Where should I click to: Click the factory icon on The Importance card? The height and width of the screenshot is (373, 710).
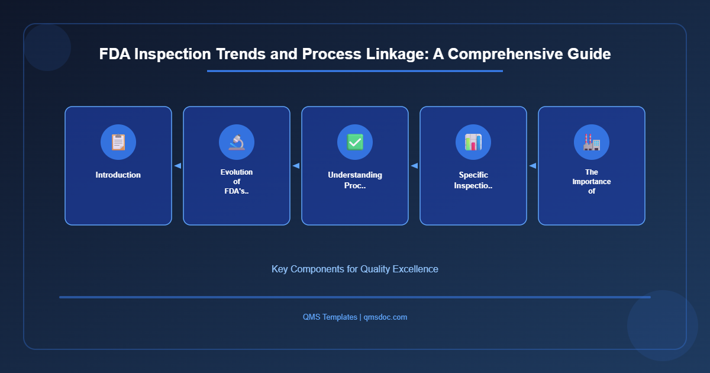point(592,142)
